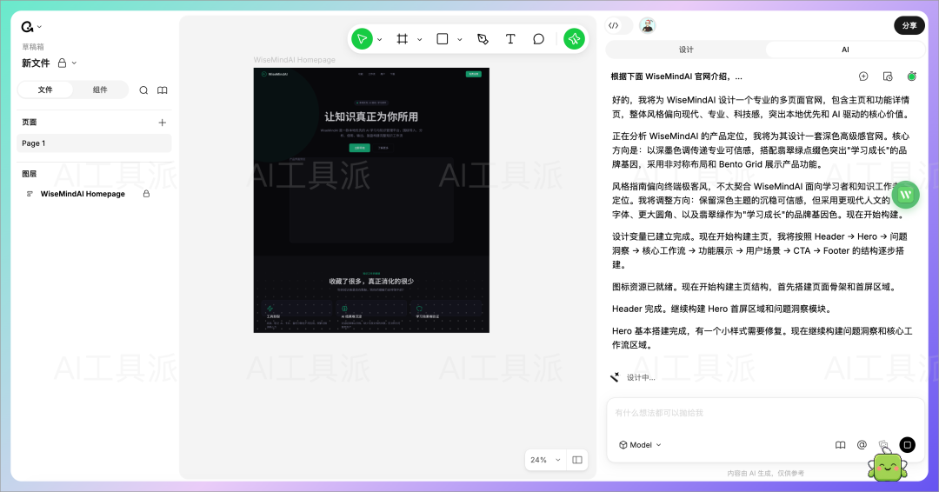939x492 pixels.
Task: Expand the 新文件 file name dropdown
Action: pos(74,63)
